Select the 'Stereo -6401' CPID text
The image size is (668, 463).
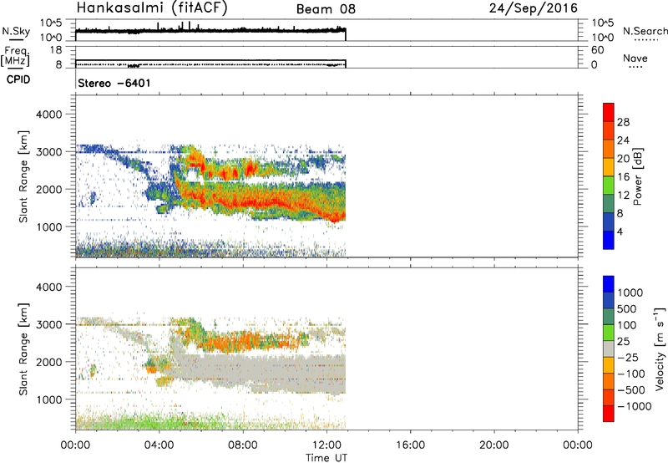coord(114,83)
